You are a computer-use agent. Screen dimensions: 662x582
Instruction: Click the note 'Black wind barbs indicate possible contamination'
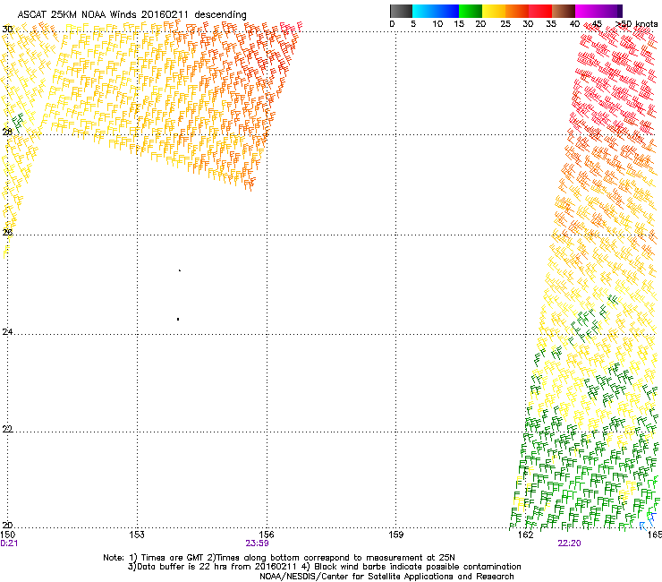click(418, 567)
